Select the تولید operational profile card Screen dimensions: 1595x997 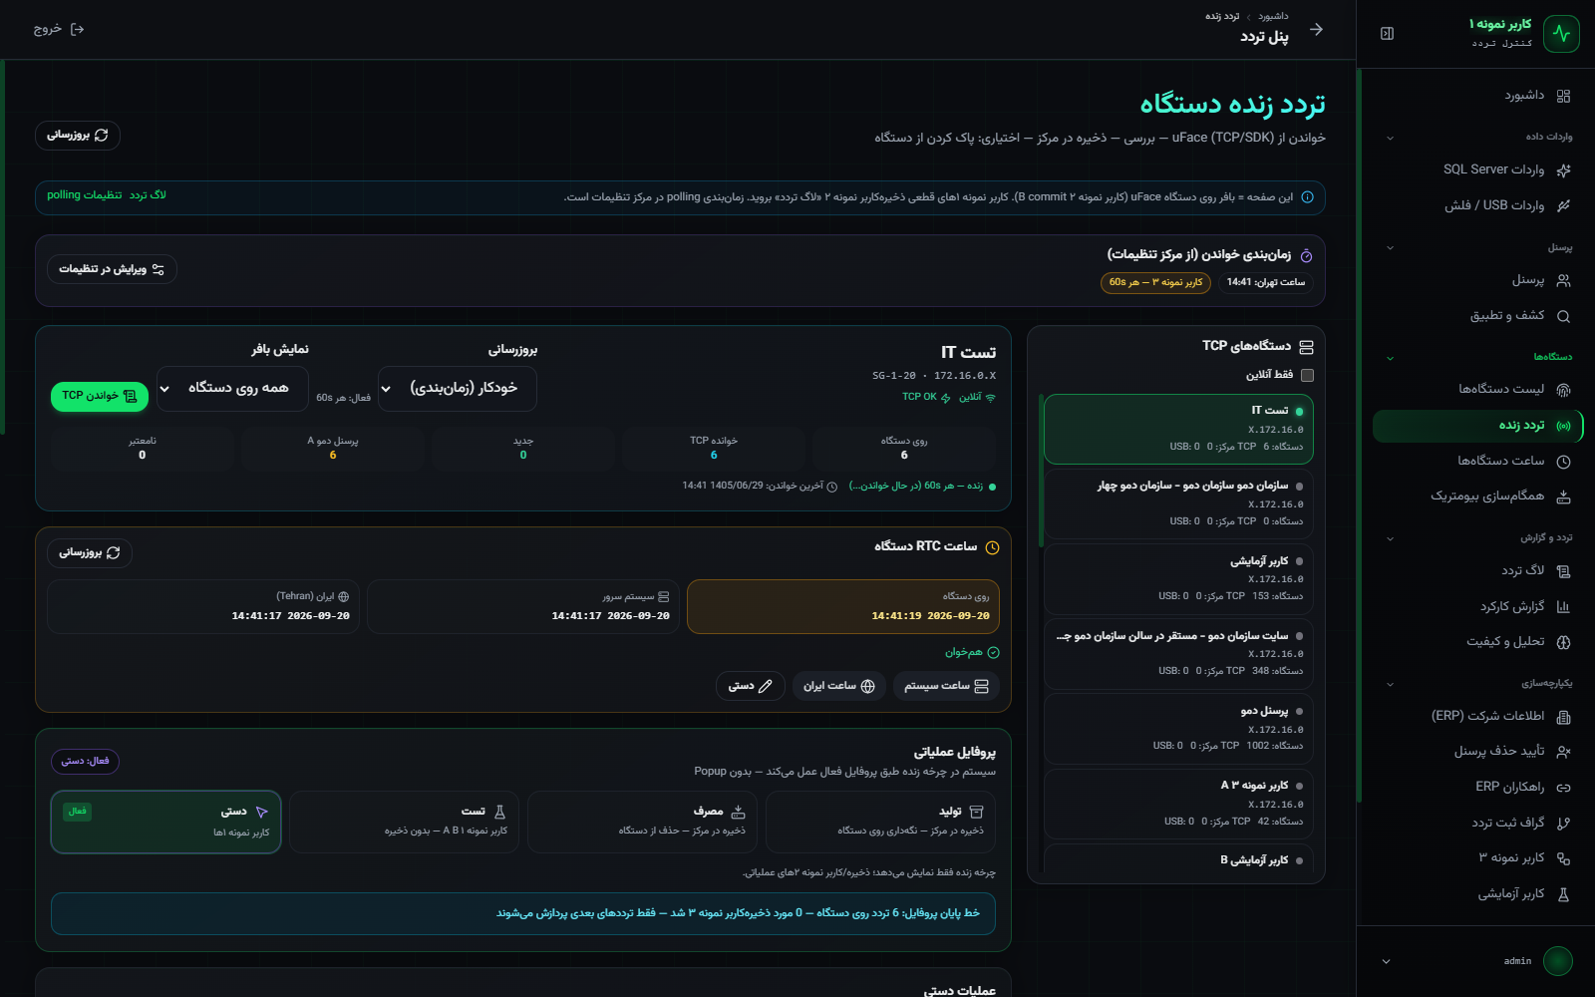(x=880, y=822)
